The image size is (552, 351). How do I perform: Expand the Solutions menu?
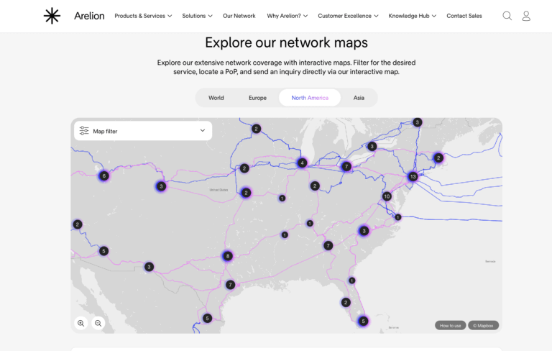[x=197, y=16]
